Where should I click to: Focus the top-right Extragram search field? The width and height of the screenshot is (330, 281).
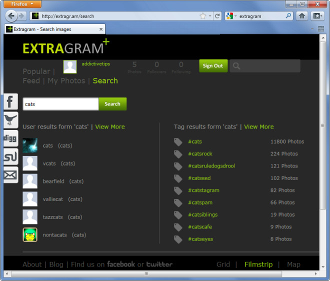click(x=265, y=66)
